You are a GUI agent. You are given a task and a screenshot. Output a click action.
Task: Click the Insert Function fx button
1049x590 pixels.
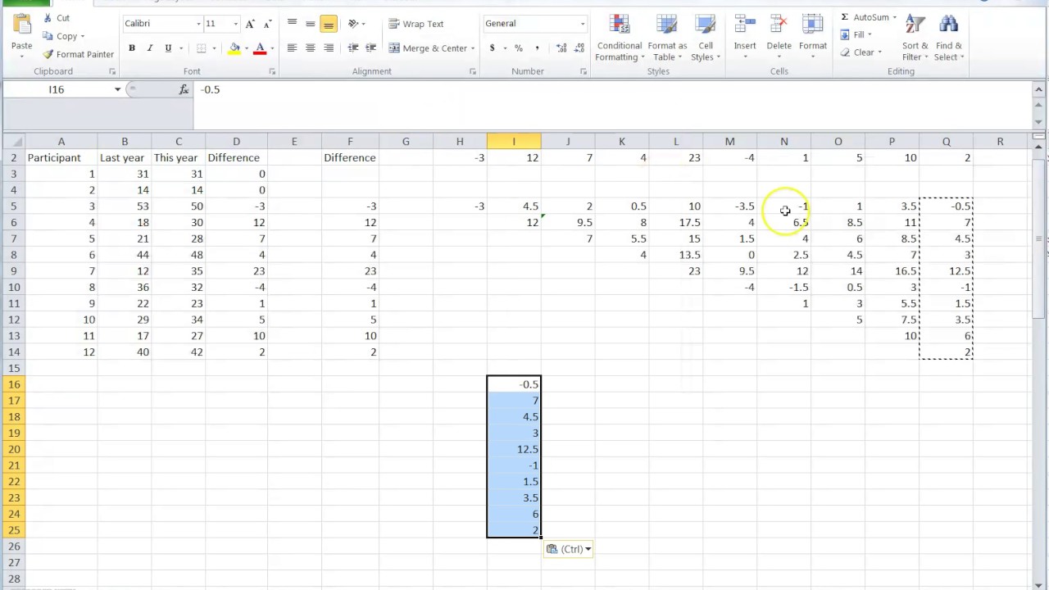pos(184,89)
